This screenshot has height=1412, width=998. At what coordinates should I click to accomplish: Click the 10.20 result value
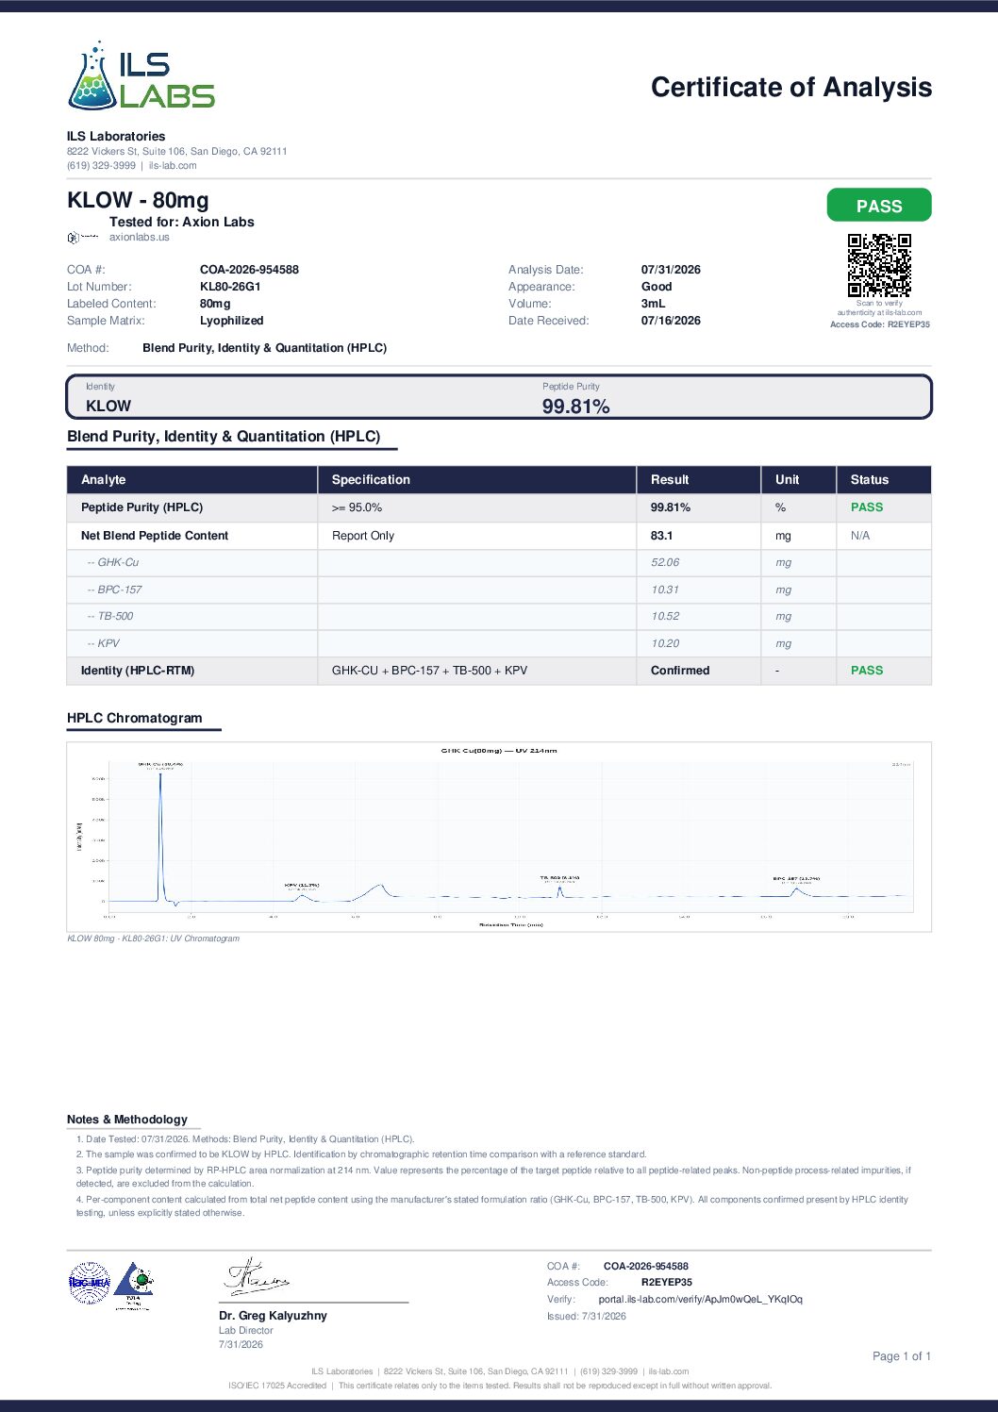pyautogui.click(x=665, y=644)
